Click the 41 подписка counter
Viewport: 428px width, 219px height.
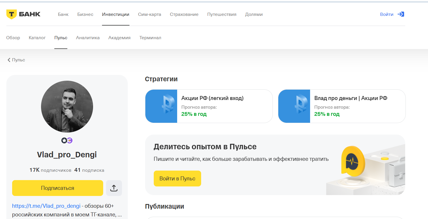89,170
